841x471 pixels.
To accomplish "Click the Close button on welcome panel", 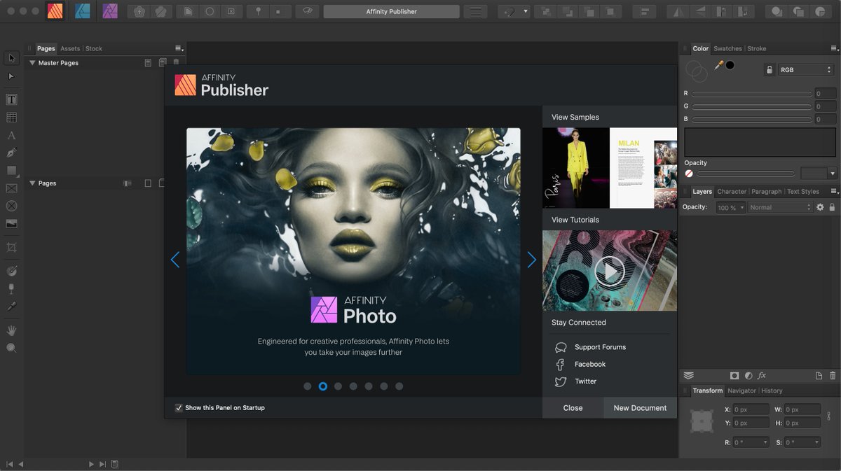I will [x=573, y=408].
